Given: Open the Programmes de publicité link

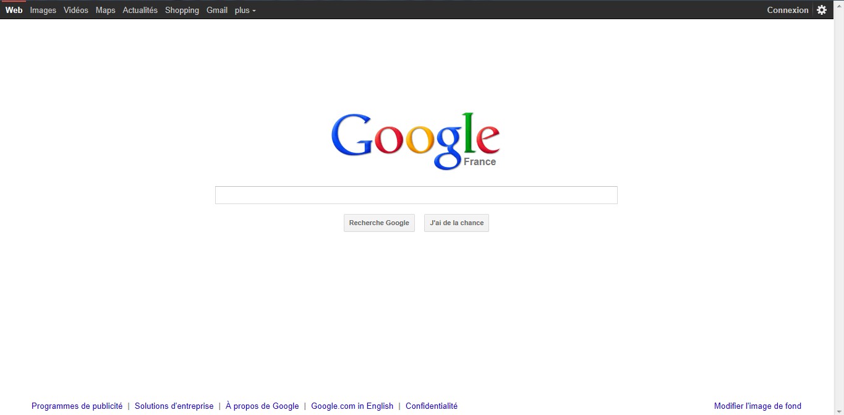Looking at the screenshot, I should (77, 406).
